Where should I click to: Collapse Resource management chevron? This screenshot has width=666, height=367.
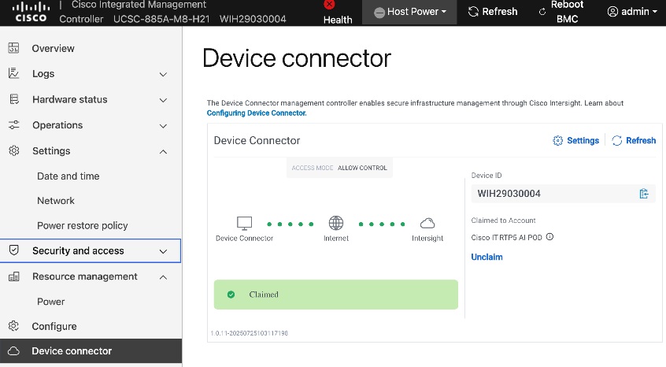(163, 277)
